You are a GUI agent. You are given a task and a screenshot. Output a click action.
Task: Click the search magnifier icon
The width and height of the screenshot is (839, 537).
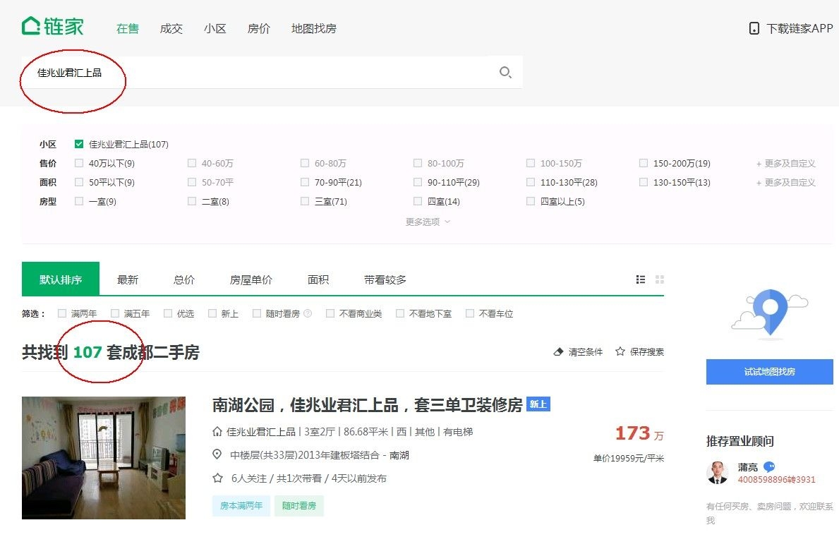pyautogui.click(x=505, y=72)
